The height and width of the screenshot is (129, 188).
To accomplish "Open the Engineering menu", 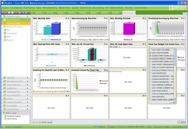I will coord(16,8).
